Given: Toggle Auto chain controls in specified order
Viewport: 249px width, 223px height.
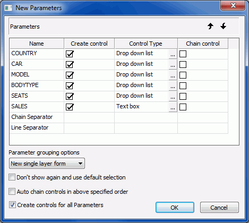Looking at the screenshot, I should tap(12, 192).
